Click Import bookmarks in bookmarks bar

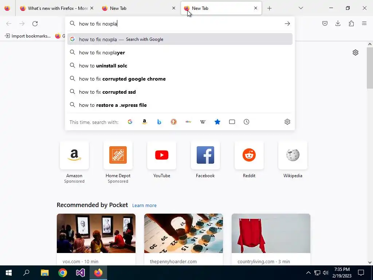28,36
